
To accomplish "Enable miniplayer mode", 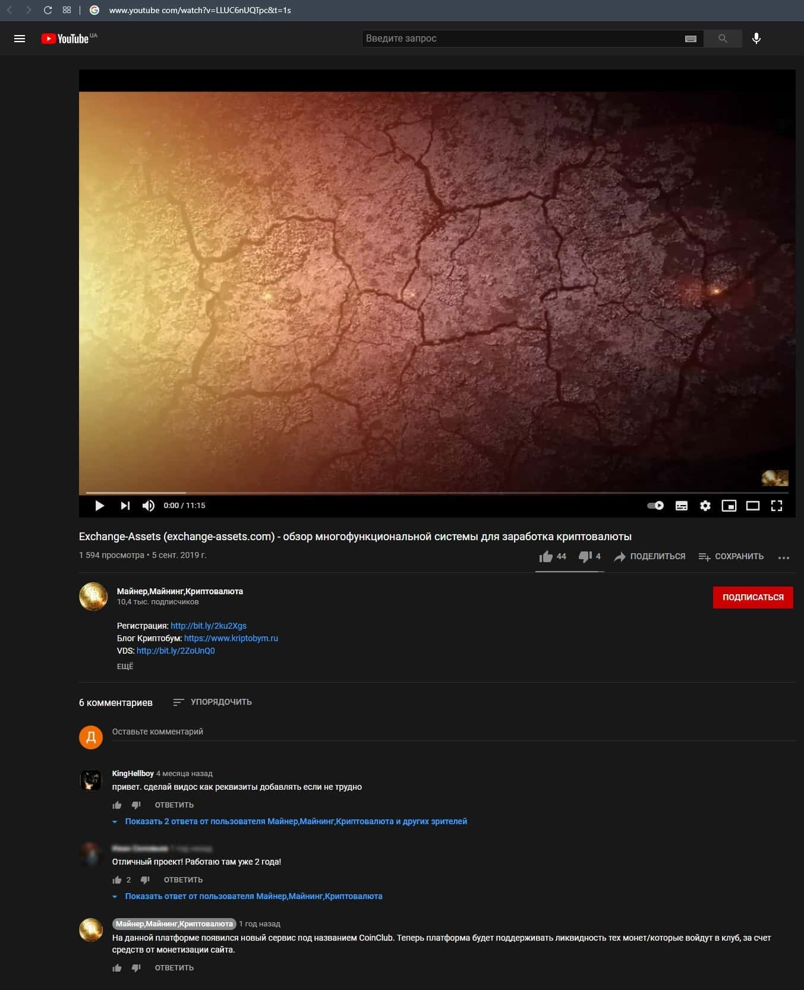I will point(729,506).
